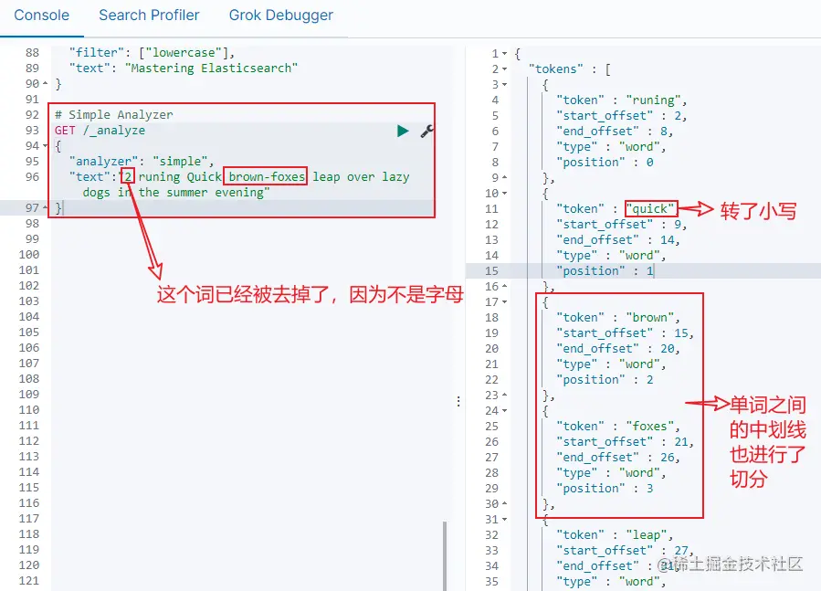Click the "brown" token value
This screenshot has width=821, height=591.
pos(650,318)
